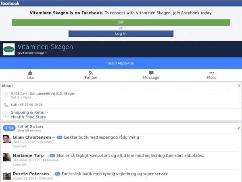
Task: Click the 5-star badge in Marianne's review
Action: click(x=52, y=156)
